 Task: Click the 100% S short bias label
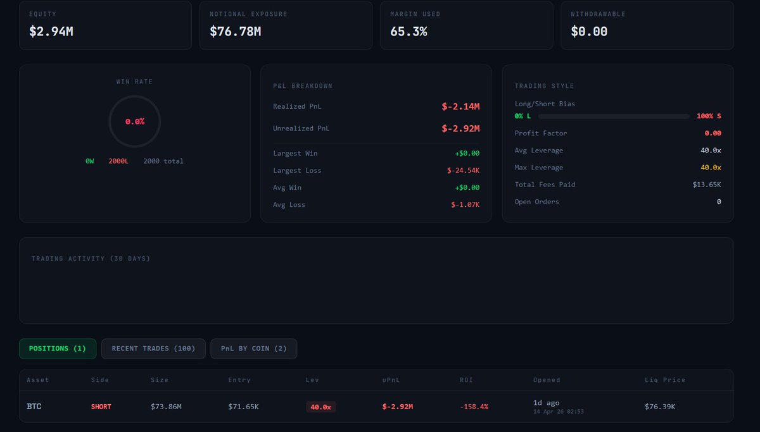pos(709,116)
